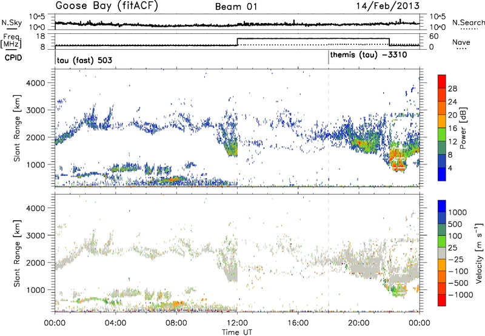Click the '60' right tick of the frequency panel
This screenshot has width=485, height=336.
[x=434, y=36]
